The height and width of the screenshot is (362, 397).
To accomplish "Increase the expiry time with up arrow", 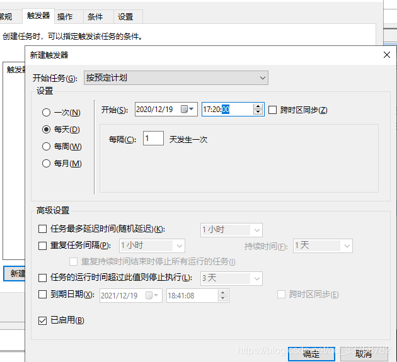I will [x=222, y=293].
